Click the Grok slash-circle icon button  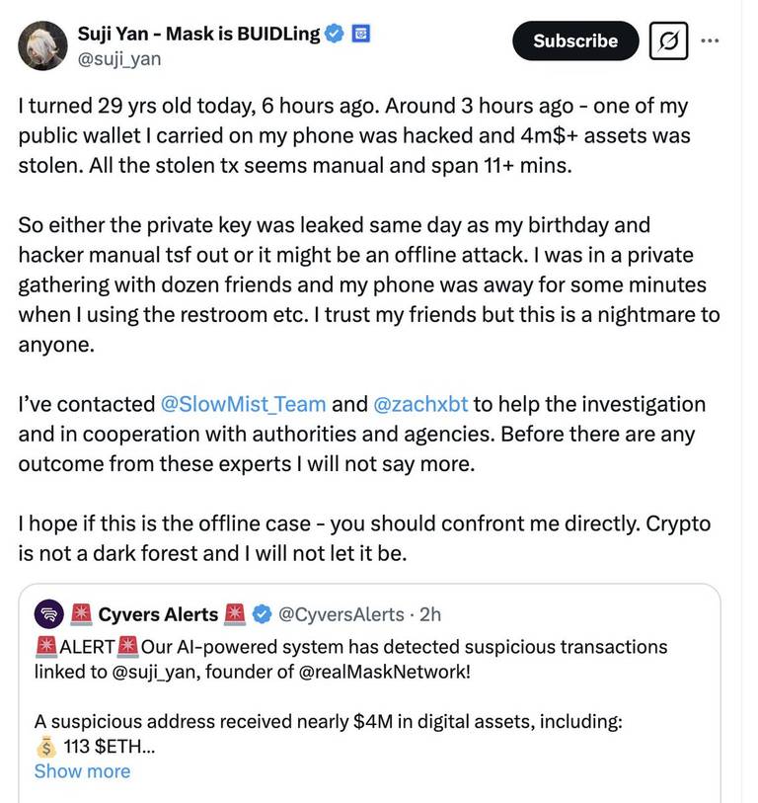tap(668, 40)
